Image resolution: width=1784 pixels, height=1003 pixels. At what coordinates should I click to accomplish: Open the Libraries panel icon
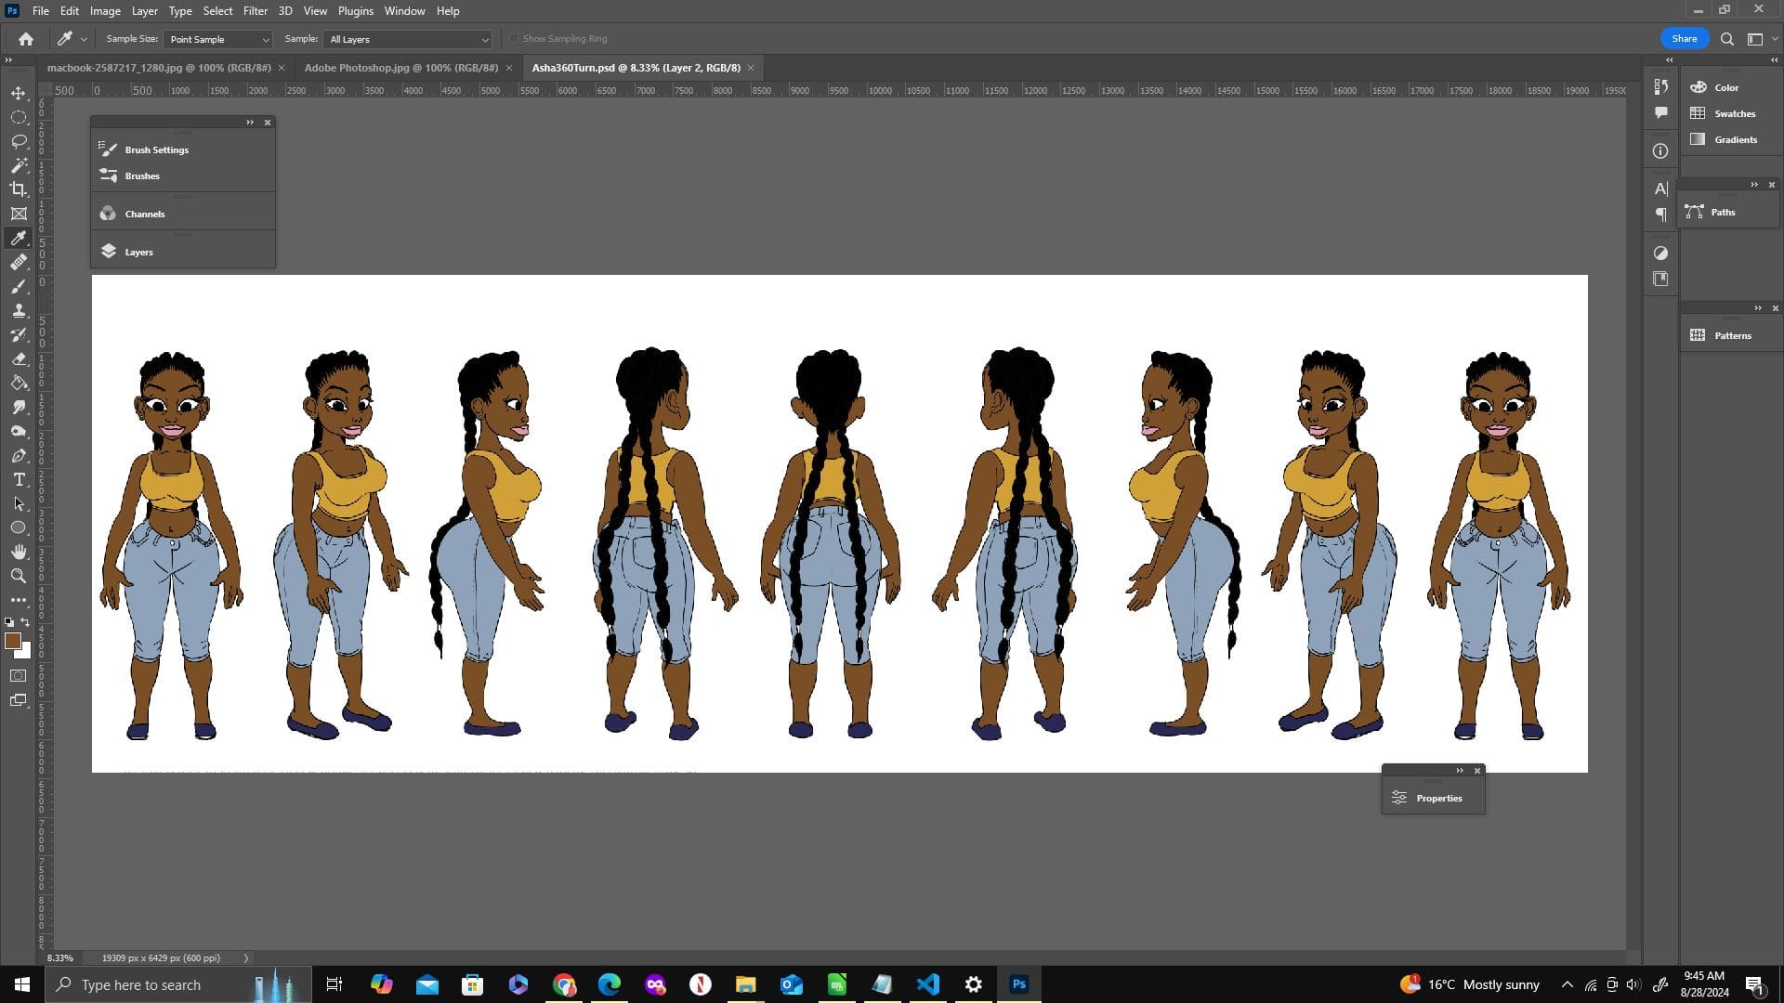point(1660,279)
